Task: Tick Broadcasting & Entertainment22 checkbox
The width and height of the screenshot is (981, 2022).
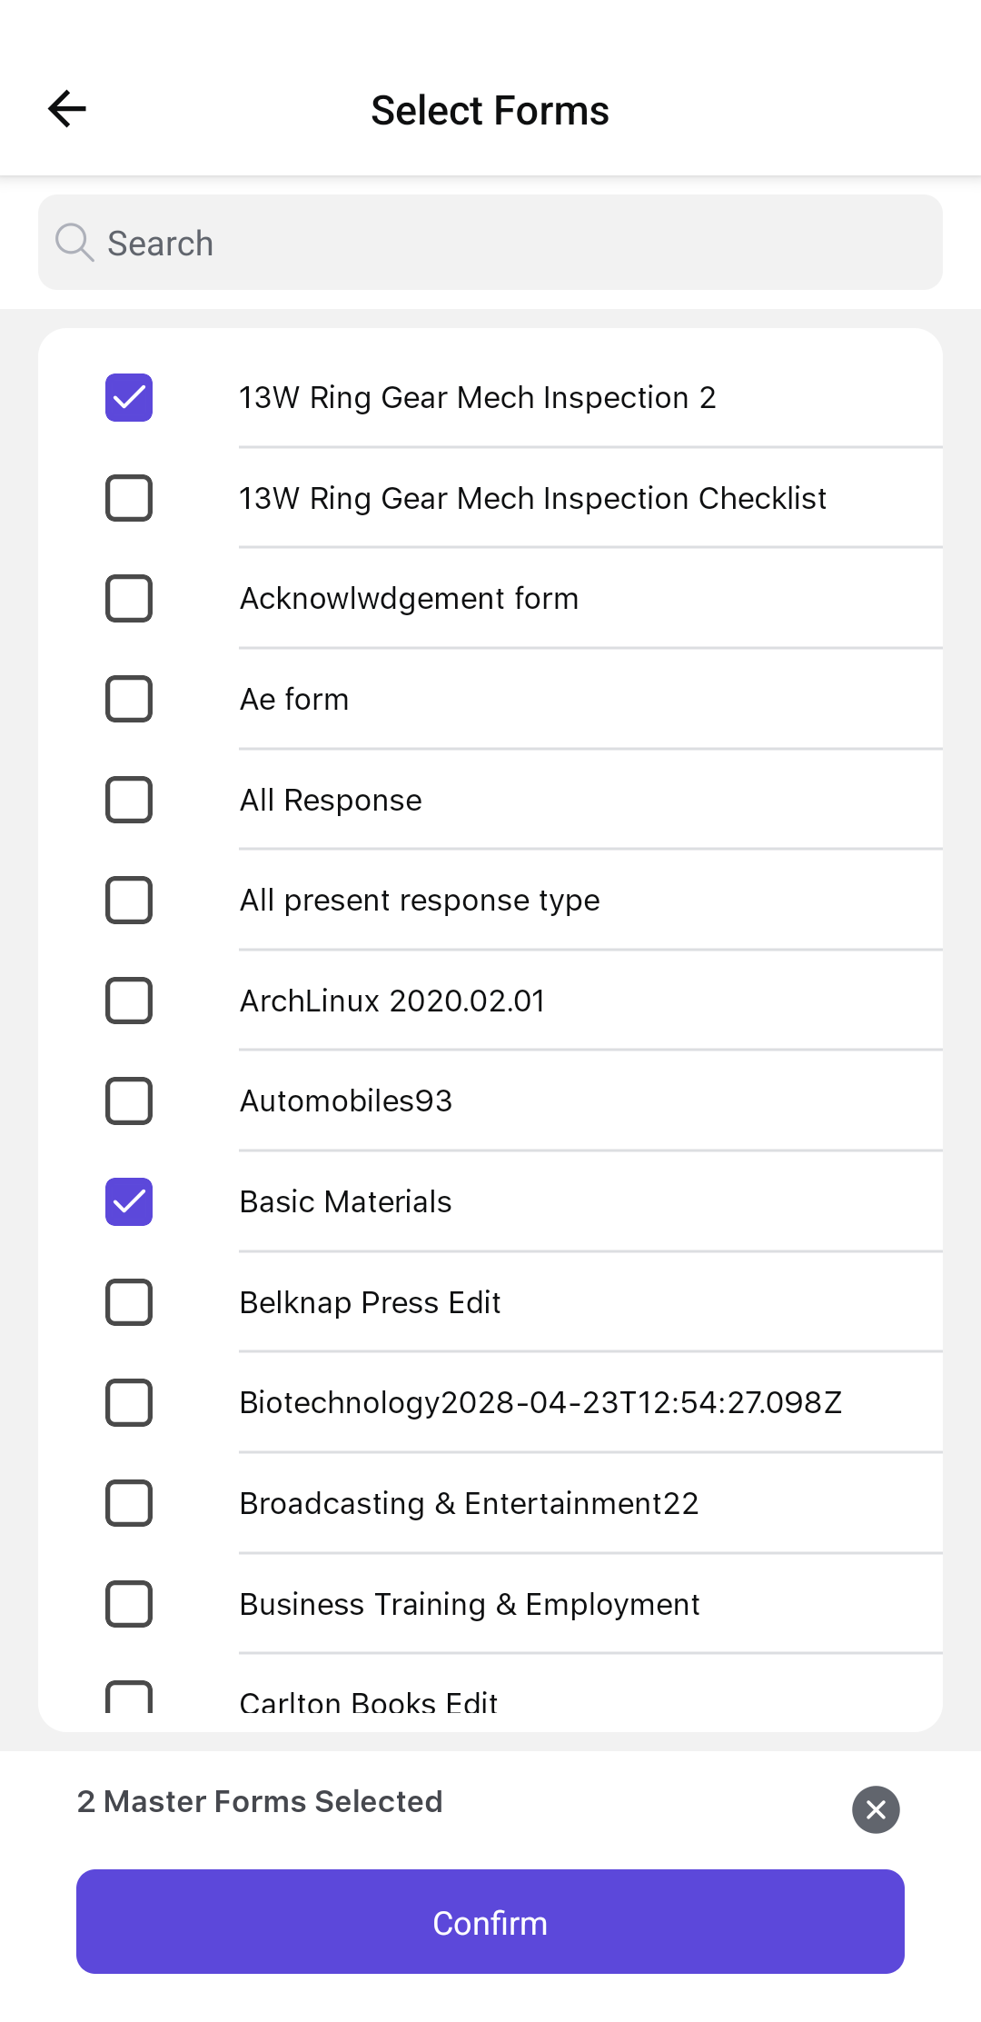Action: (x=129, y=1503)
